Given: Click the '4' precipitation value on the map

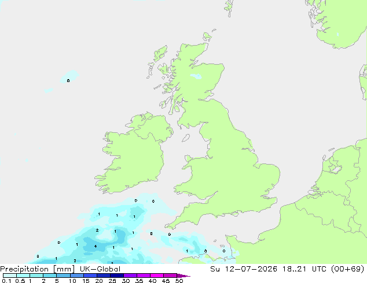Looking at the screenshot, I should tap(96, 247).
